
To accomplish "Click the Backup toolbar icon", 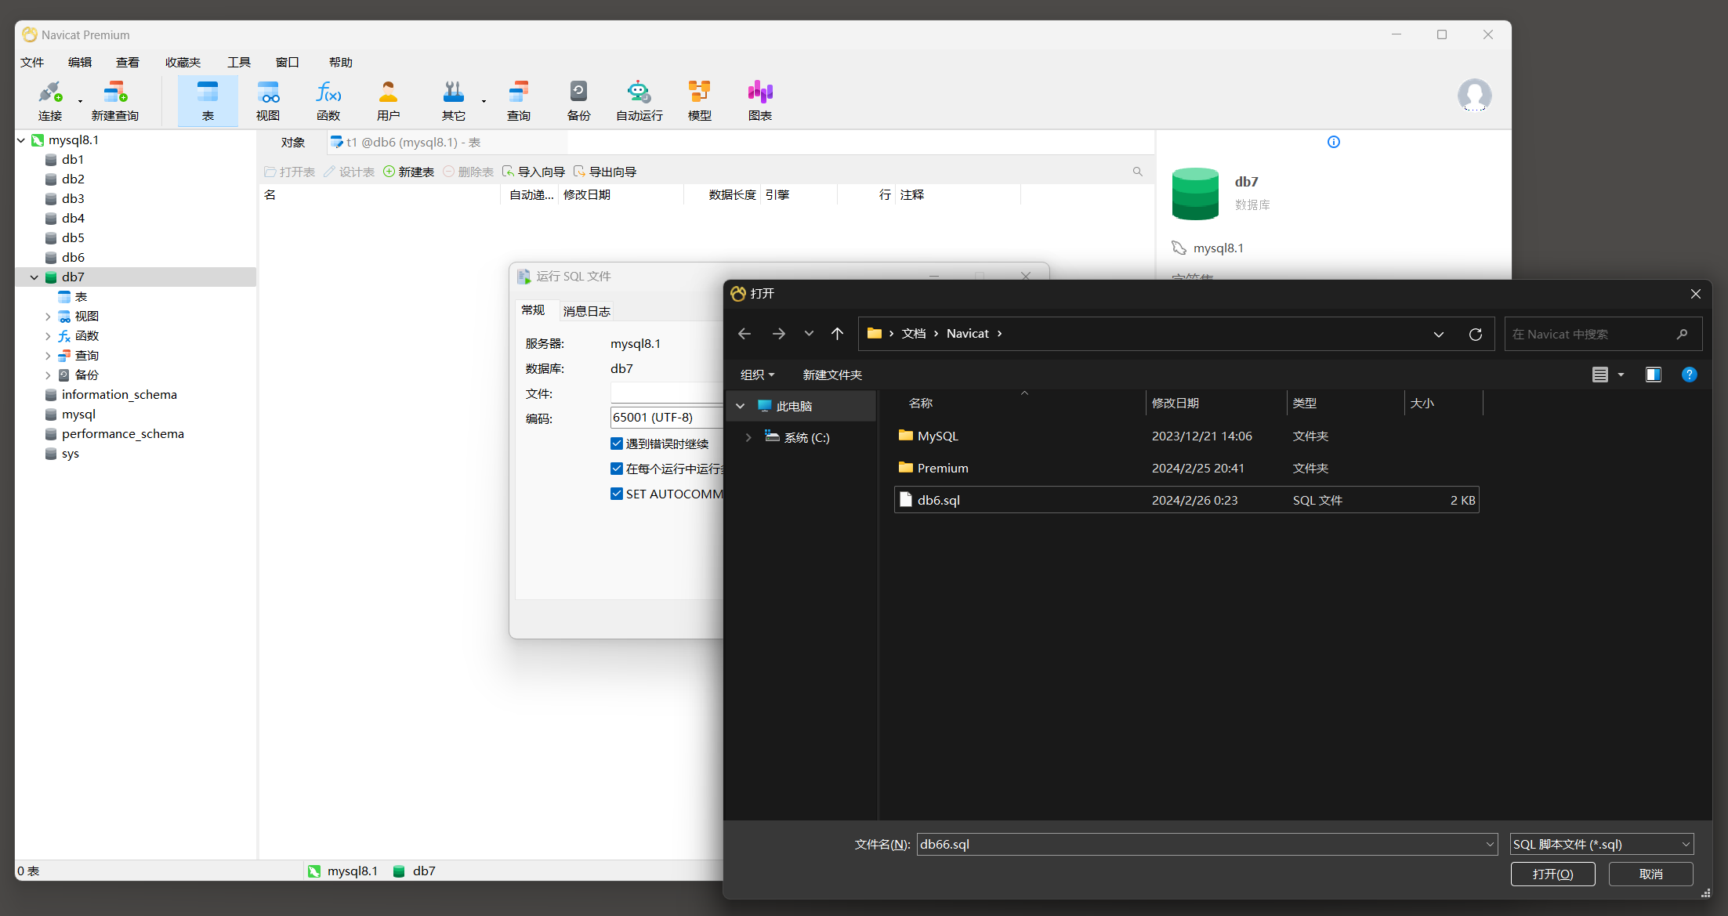I will pos(578,100).
